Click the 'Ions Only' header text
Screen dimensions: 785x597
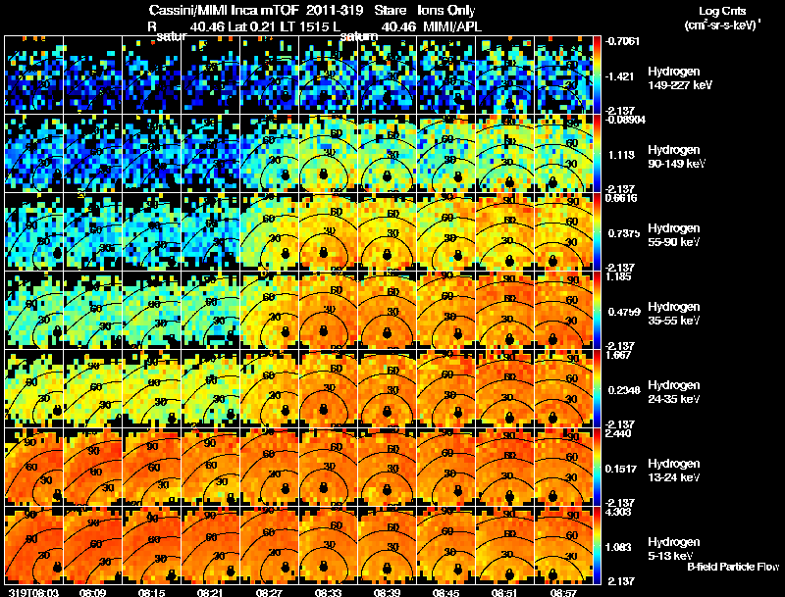446,11
